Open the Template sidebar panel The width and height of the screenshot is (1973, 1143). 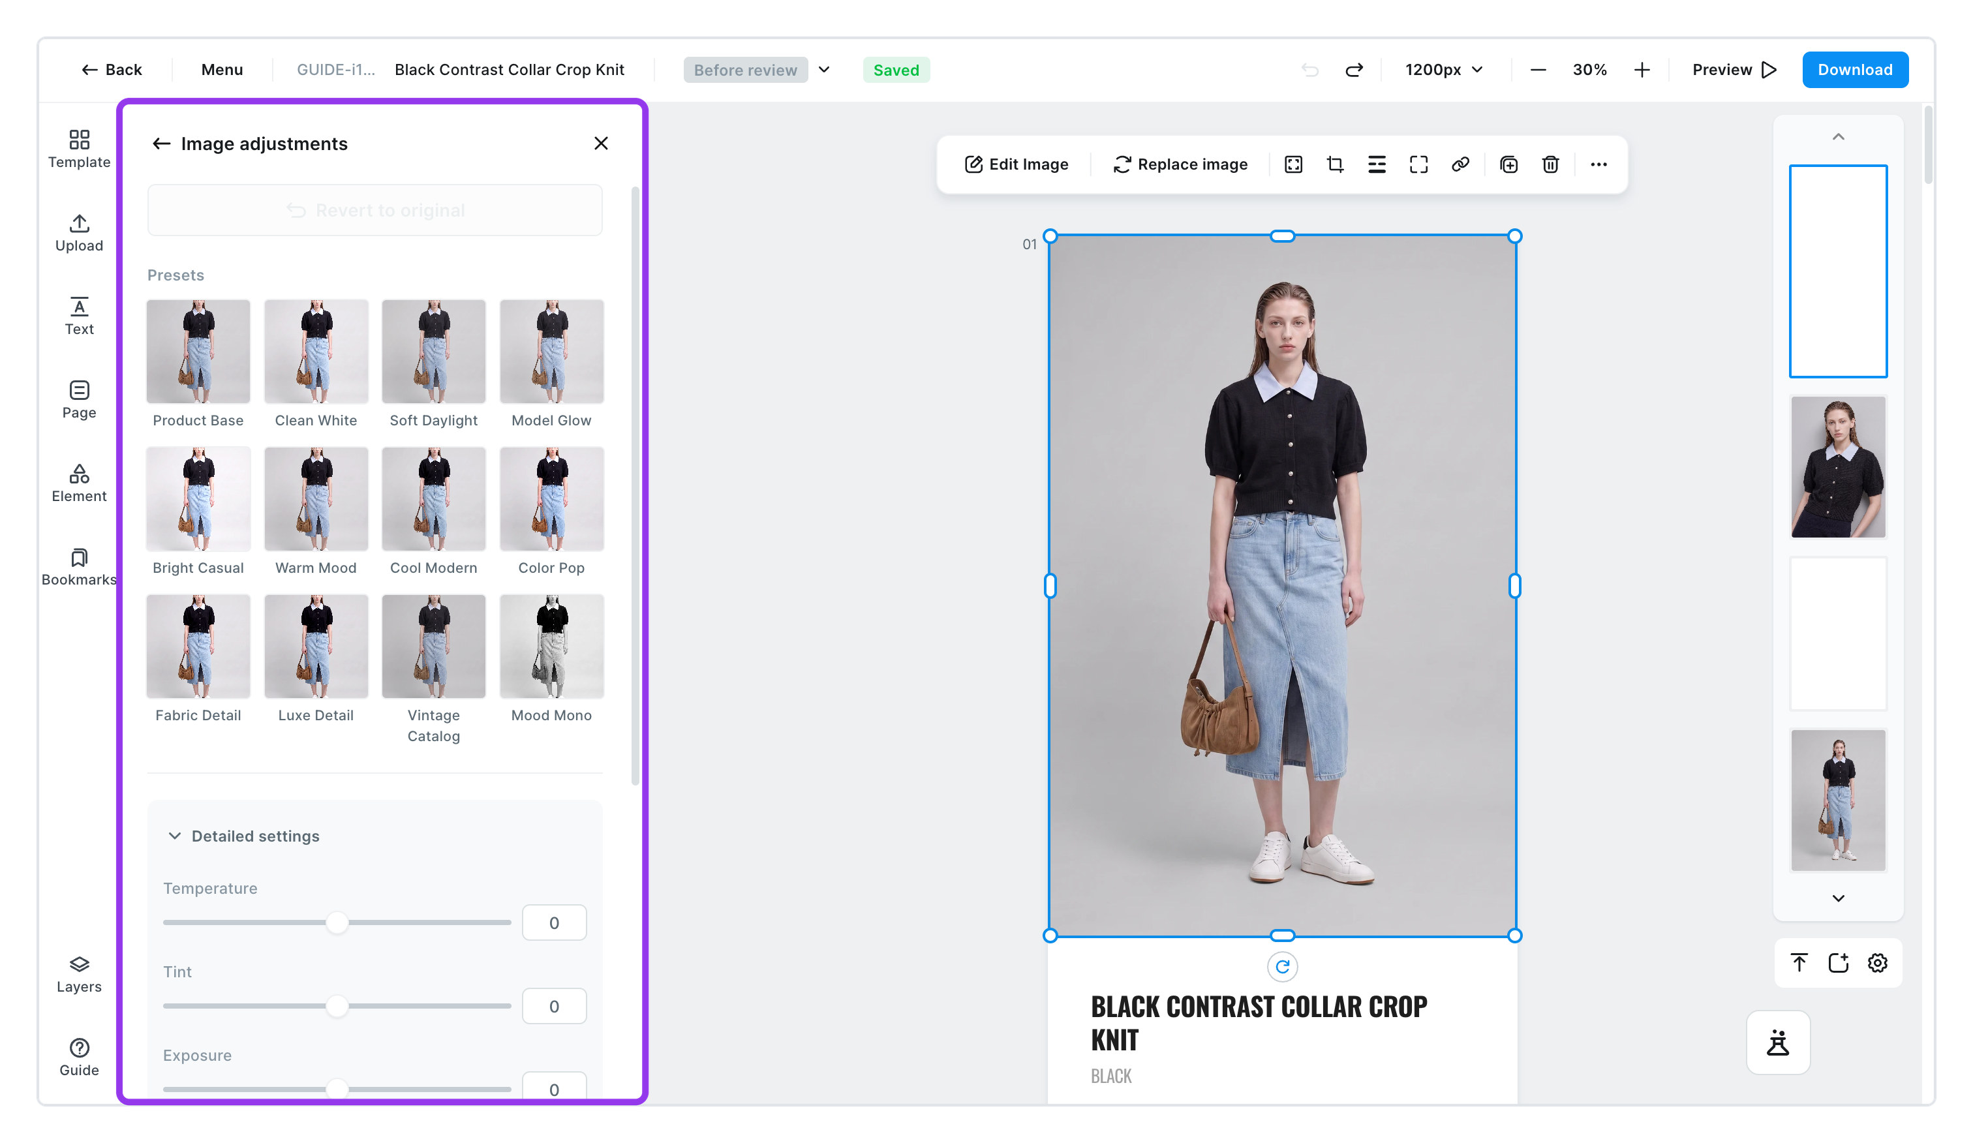[79, 149]
